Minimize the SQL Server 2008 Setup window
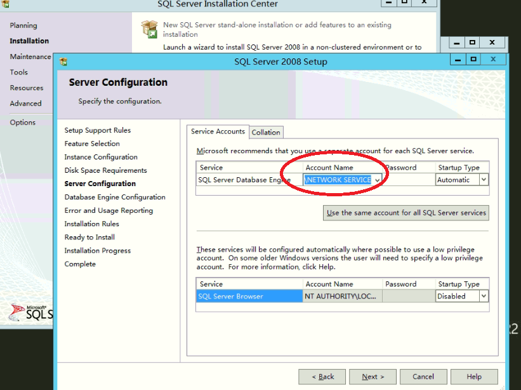 click(x=458, y=60)
